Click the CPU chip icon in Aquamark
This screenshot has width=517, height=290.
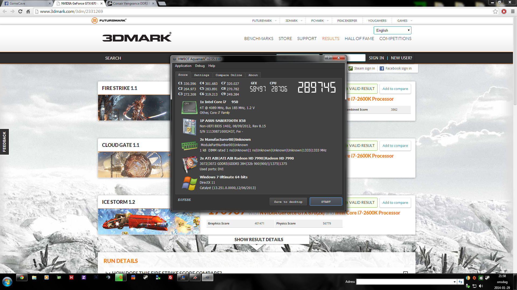[x=190, y=107]
